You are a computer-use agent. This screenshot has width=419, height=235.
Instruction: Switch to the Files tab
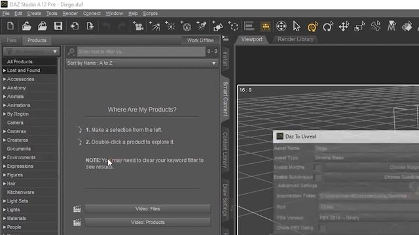point(11,40)
